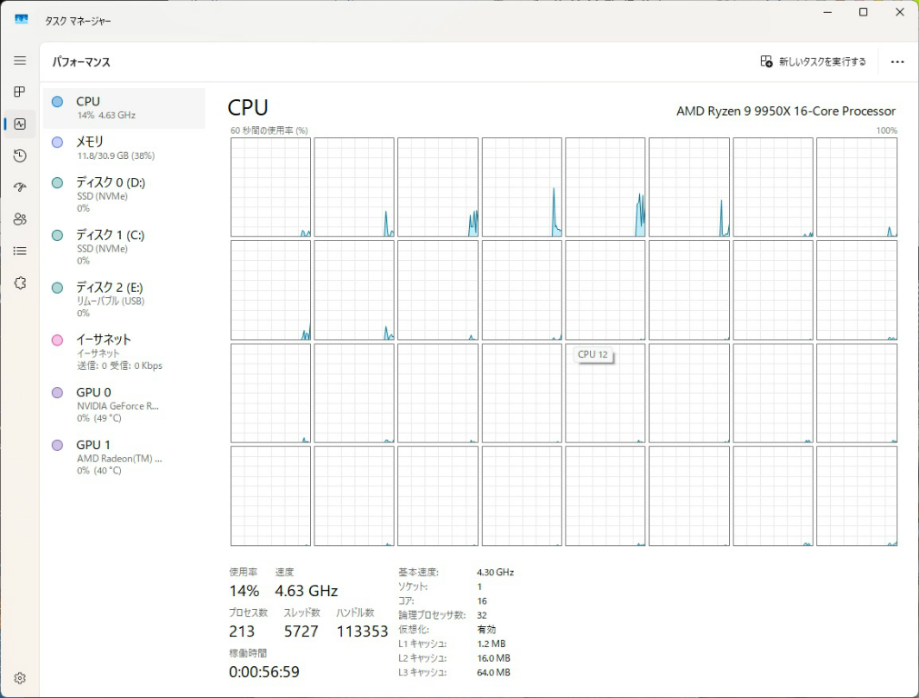The width and height of the screenshot is (919, 698).
Task: Open the Processes page from the sidebar
Action: (x=19, y=92)
